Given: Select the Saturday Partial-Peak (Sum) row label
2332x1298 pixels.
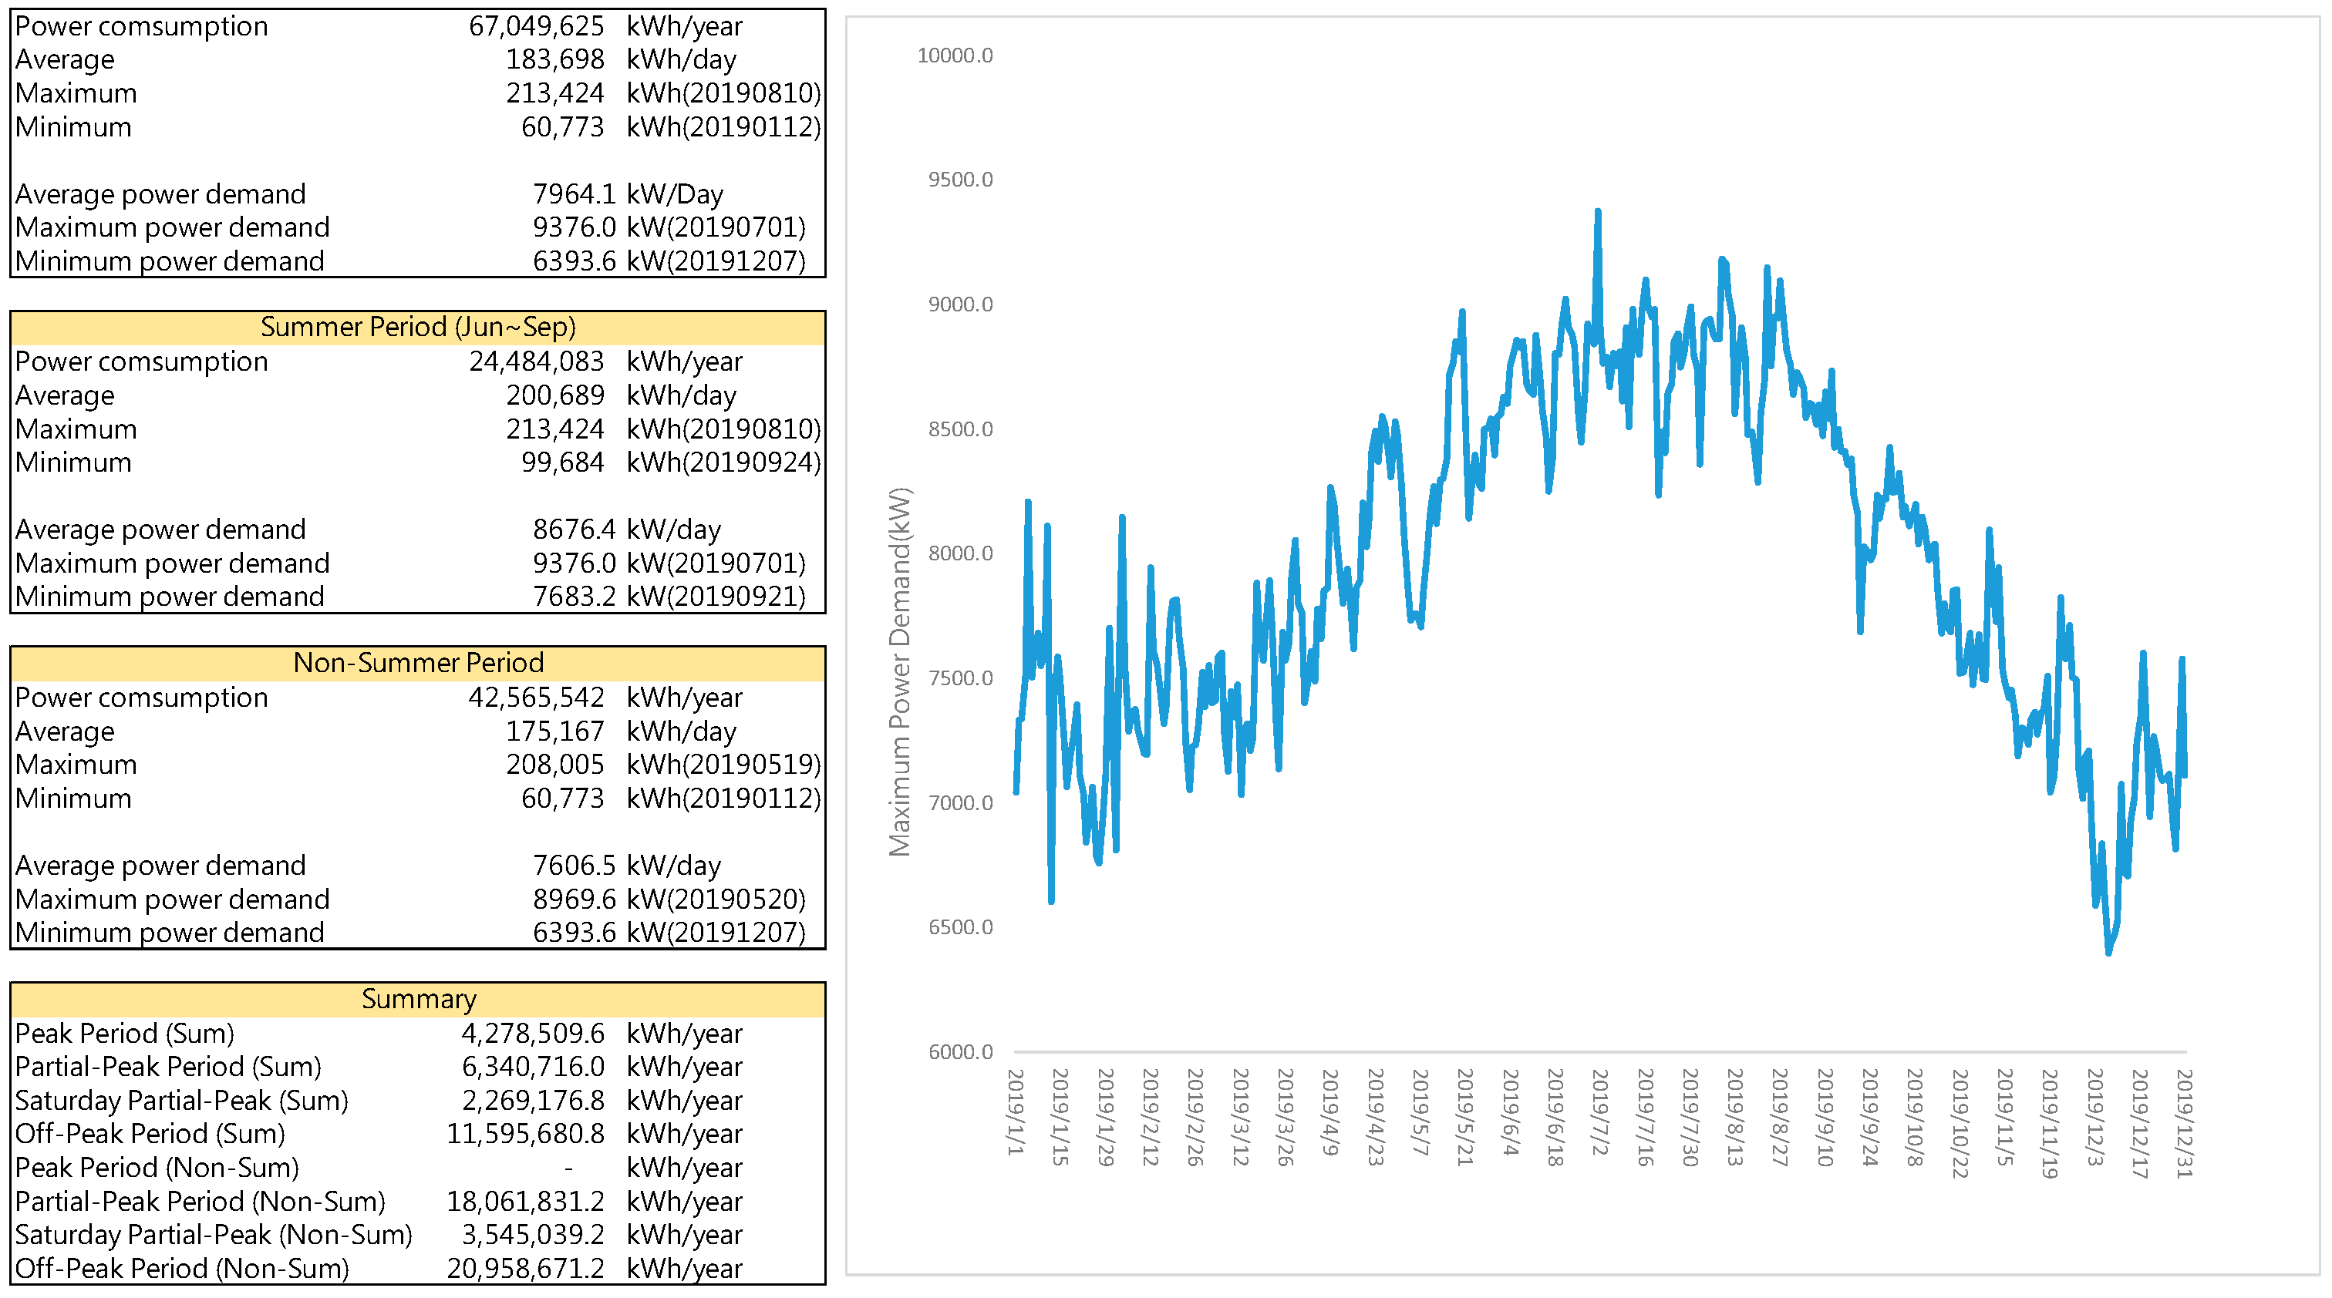Looking at the screenshot, I should click(181, 1100).
